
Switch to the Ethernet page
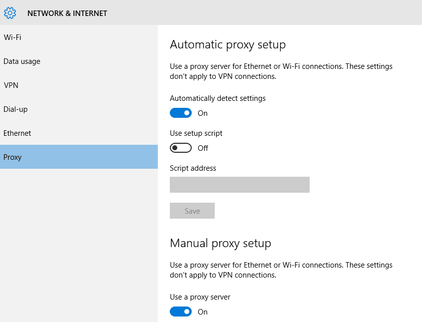point(17,133)
